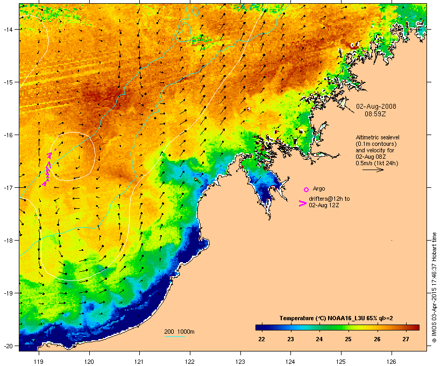Click the latitude label -19
Viewport: 441px width, 366px height.
(8, 293)
